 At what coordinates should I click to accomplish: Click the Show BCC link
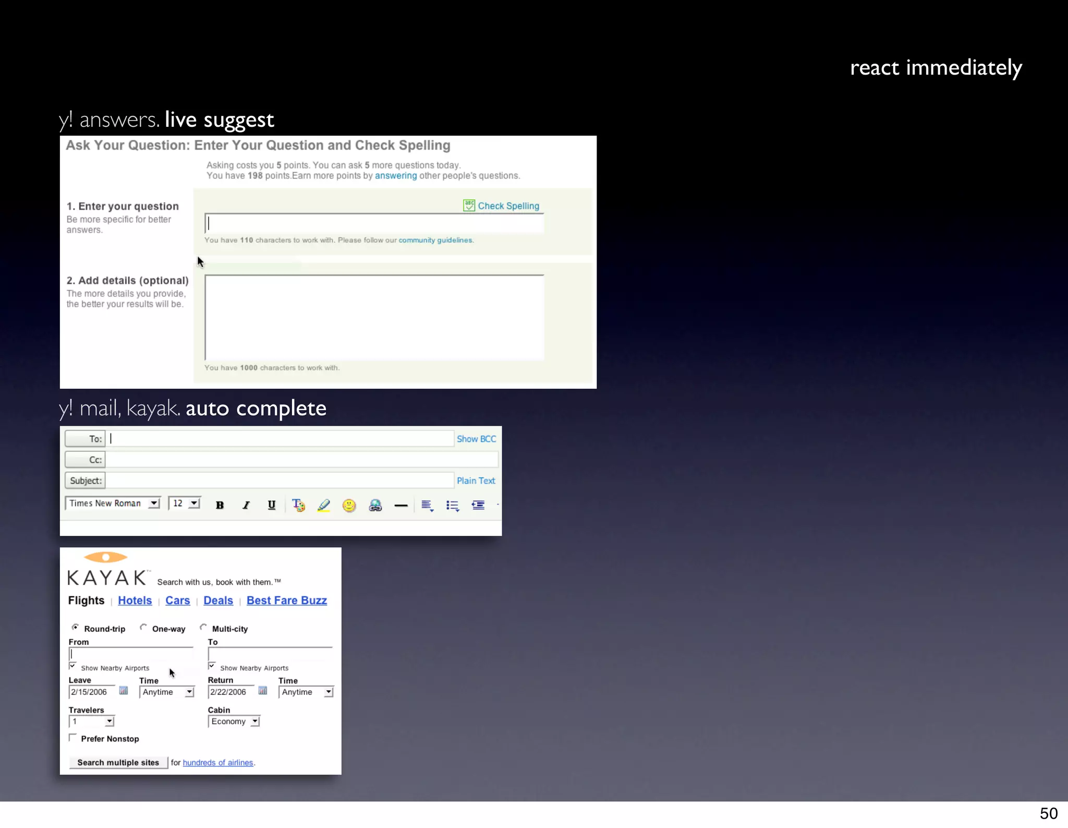click(x=476, y=439)
